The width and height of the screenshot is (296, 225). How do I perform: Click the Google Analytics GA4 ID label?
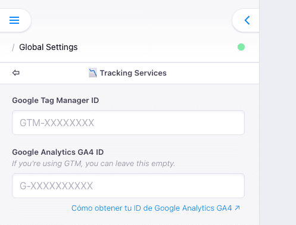[x=58, y=152]
